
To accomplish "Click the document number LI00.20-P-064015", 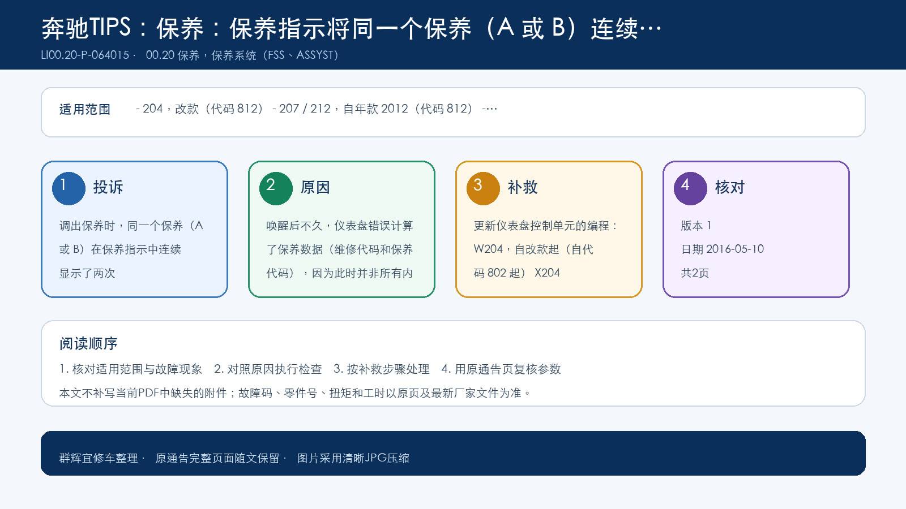I will click(86, 55).
